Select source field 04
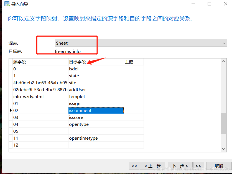Image resolution: width=232 pixels, height=174 pixels. [40, 124]
